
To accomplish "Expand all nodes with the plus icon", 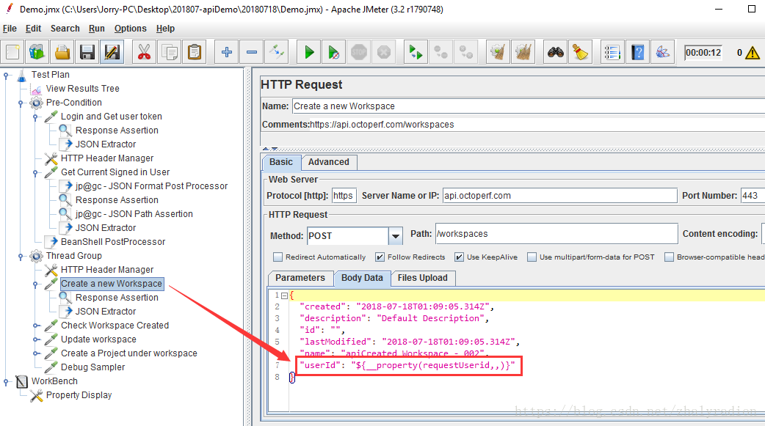I will pos(226,52).
